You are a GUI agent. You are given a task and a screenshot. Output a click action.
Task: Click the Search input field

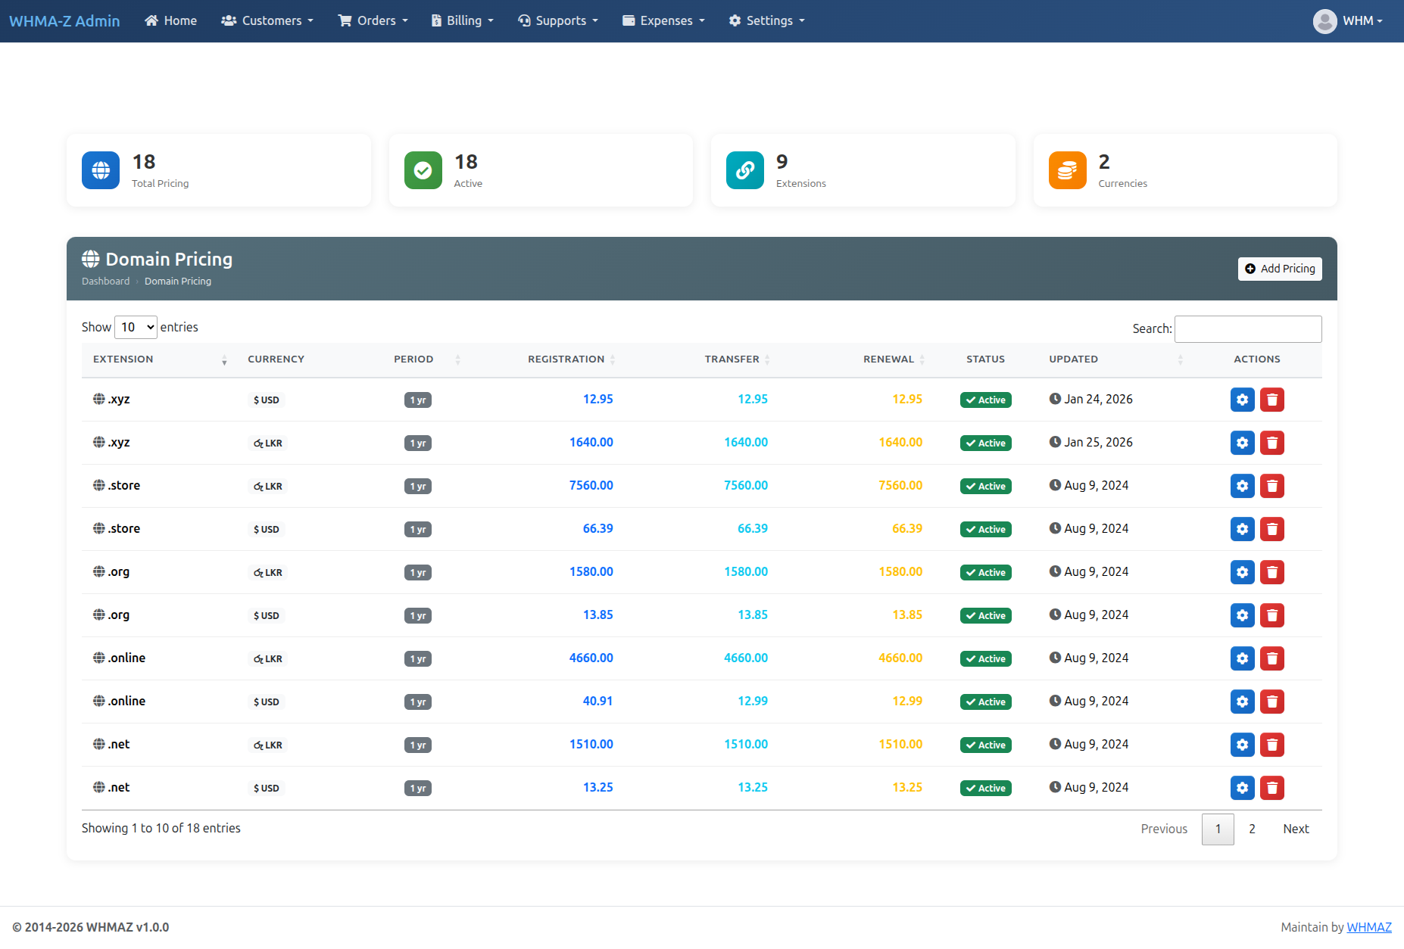click(1248, 328)
